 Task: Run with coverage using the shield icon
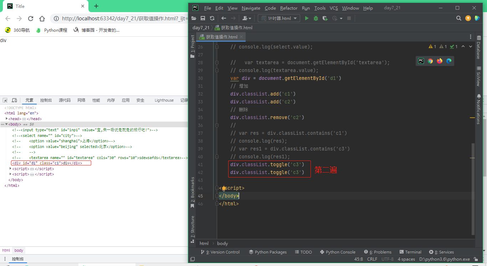pyautogui.click(x=325, y=18)
